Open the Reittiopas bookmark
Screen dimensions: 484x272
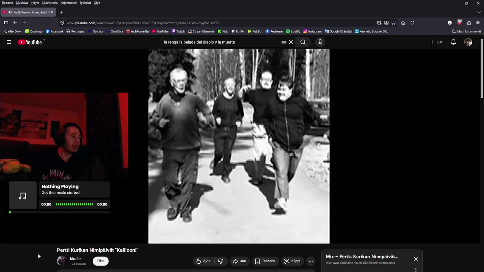pos(75,31)
